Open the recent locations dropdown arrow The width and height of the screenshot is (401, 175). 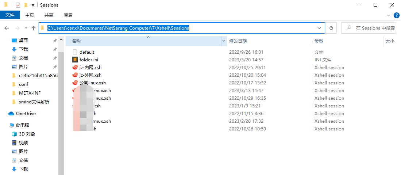26,28
